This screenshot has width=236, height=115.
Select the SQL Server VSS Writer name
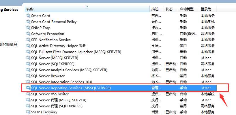point(50,94)
